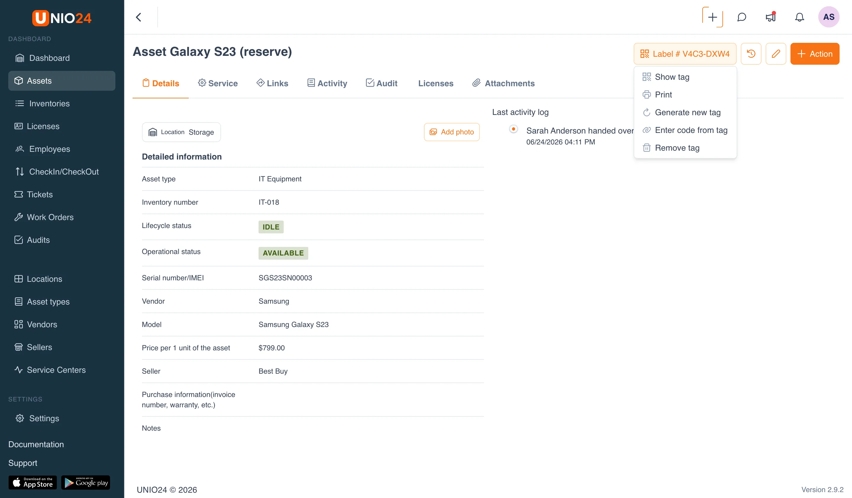Open the Location Storage selector
Viewport: 852px width, 498px height.
point(181,132)
